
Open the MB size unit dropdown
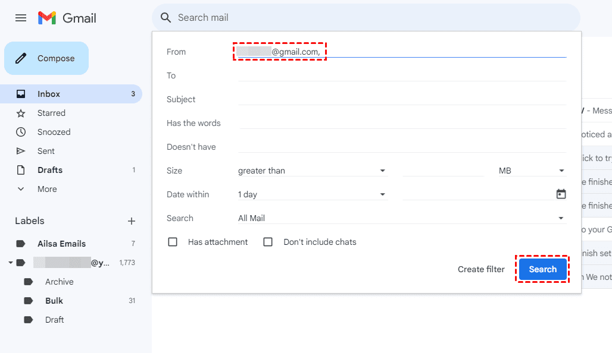click(x=532, y=171)
